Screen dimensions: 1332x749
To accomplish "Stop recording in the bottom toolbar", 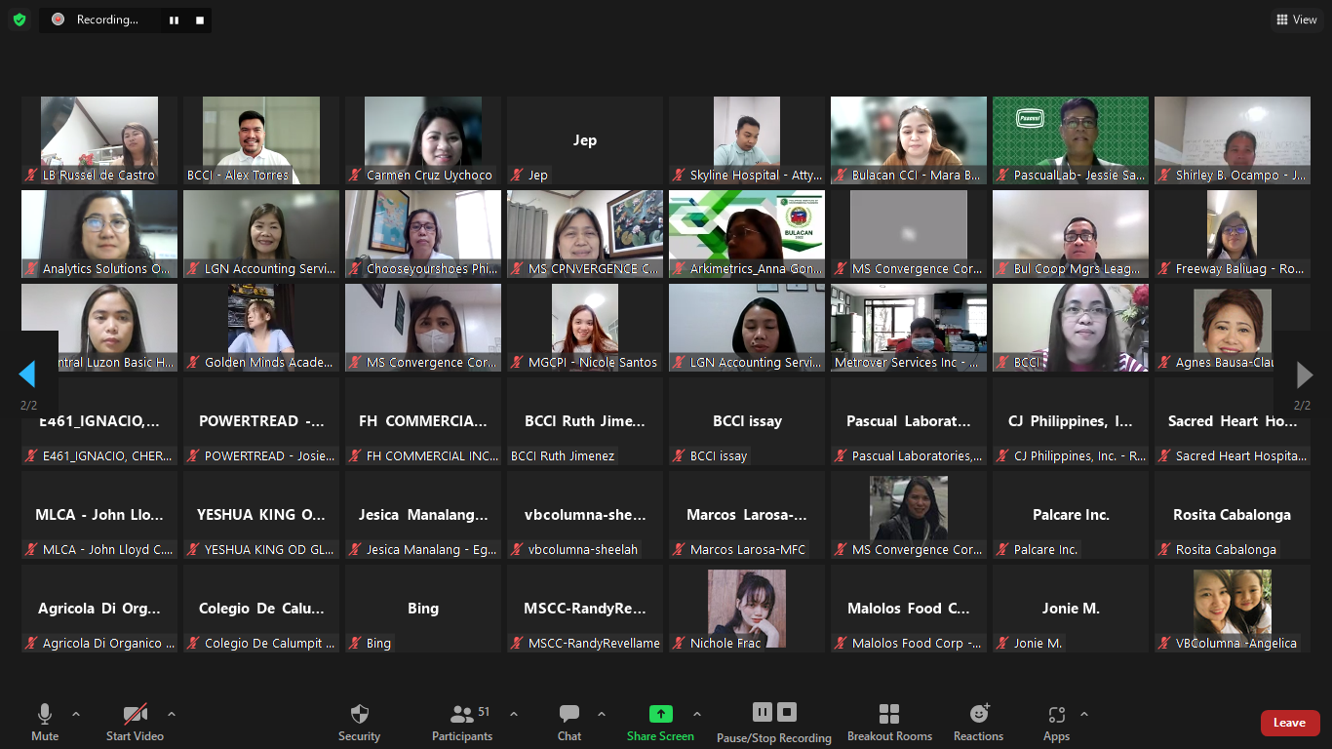I will click(787, 712).
